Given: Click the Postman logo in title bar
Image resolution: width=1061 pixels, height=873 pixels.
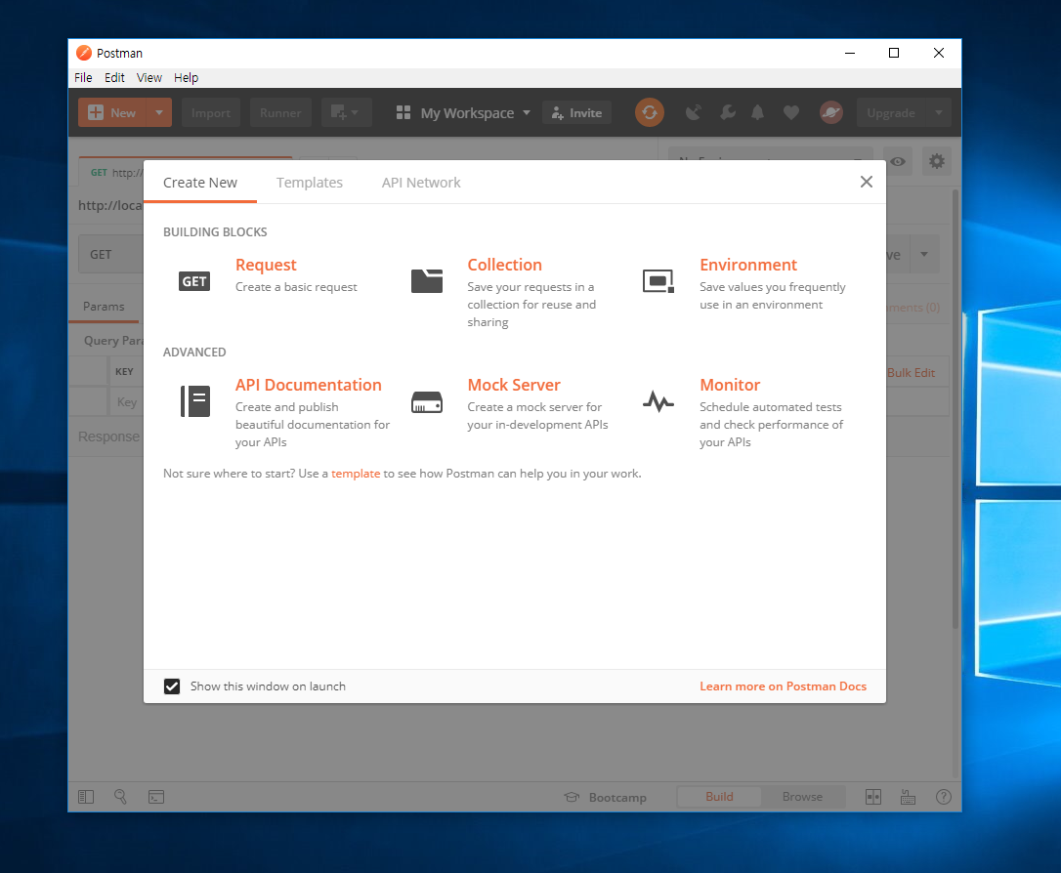Looking at the screenshot, I should [84, 53].
